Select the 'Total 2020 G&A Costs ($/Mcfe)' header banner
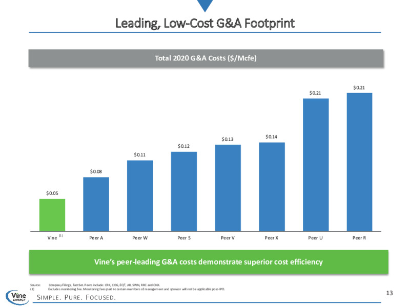This screenshot has height=307, width=410. pos(206,58)
